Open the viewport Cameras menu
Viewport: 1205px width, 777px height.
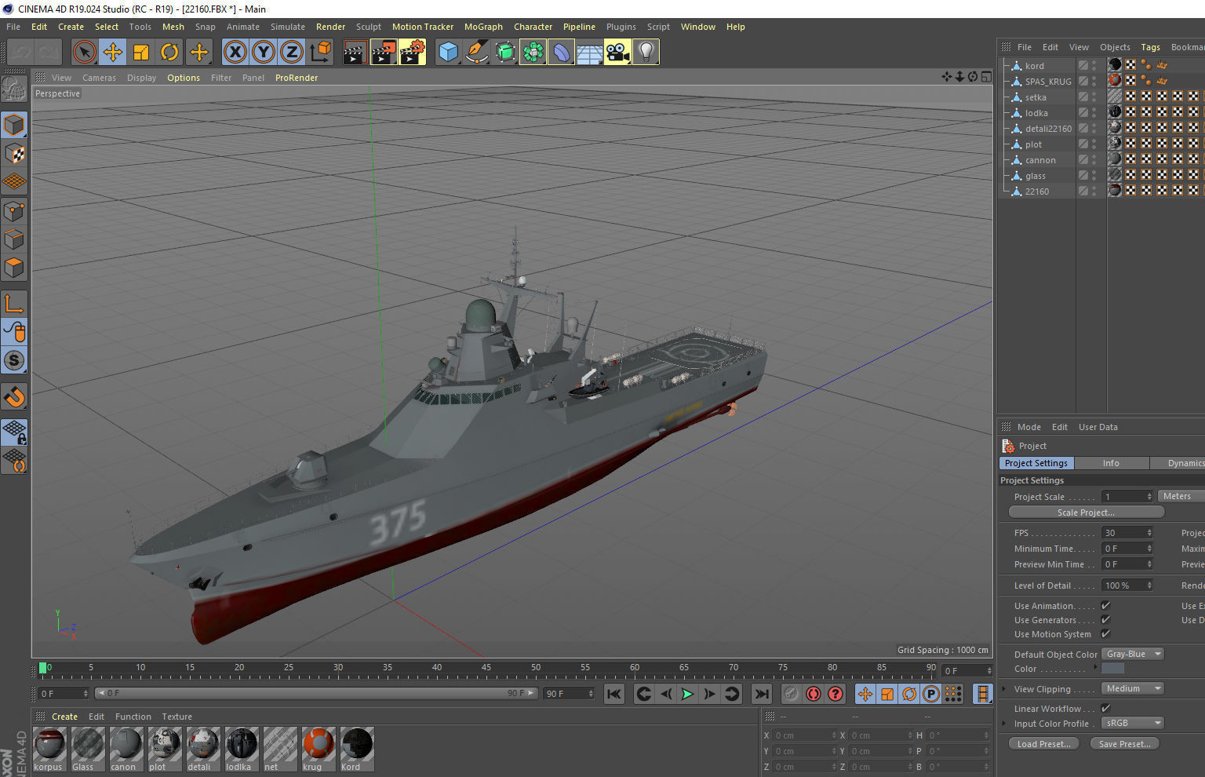(x=99, y=78)
